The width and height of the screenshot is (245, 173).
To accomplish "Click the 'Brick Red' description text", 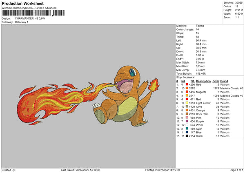I will pyautogui.click(x=202, y=114).
